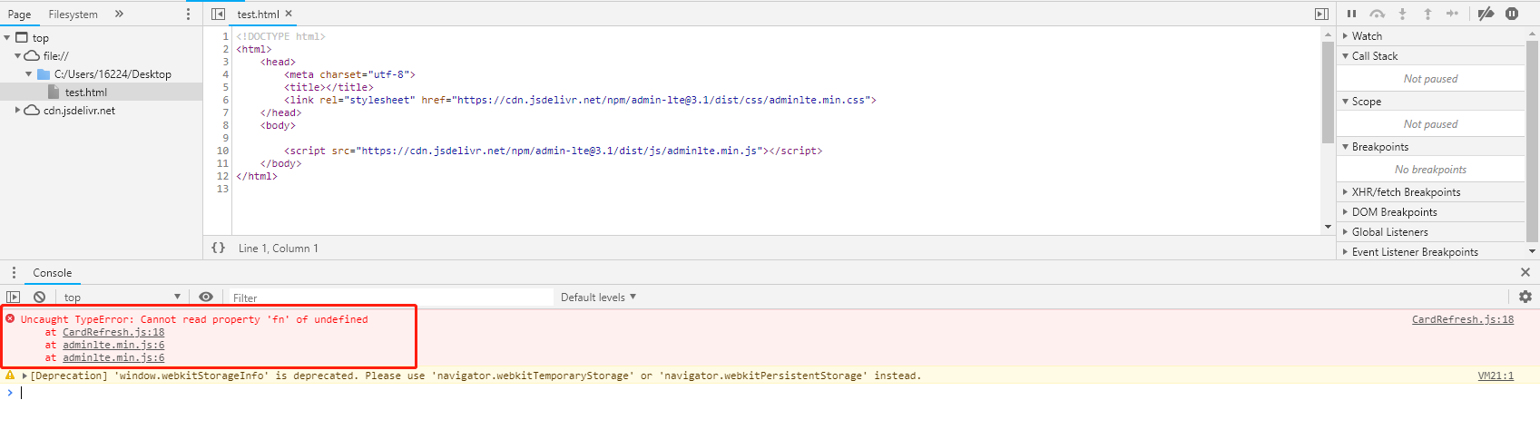Viewport: 1540px width, 439px height.
Task: Step over next function call
Action: click(1377, 14)
